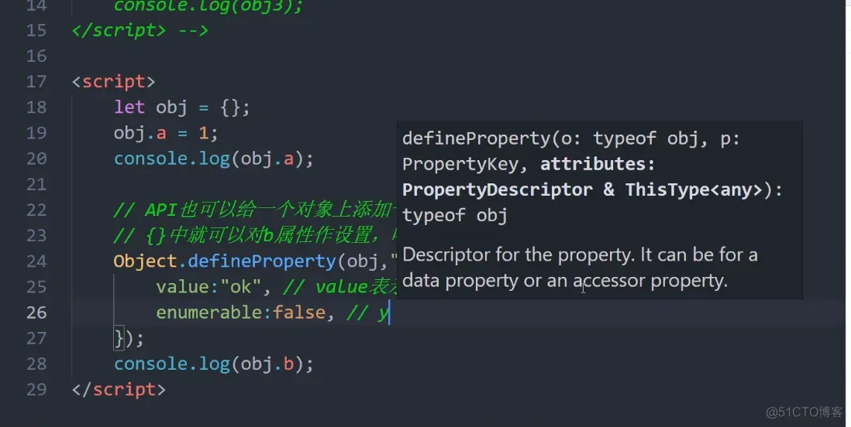The height and width of the screenshot is (427, 851).
Task: Click line number 18 in the gutter
Action: pos(36,108)
